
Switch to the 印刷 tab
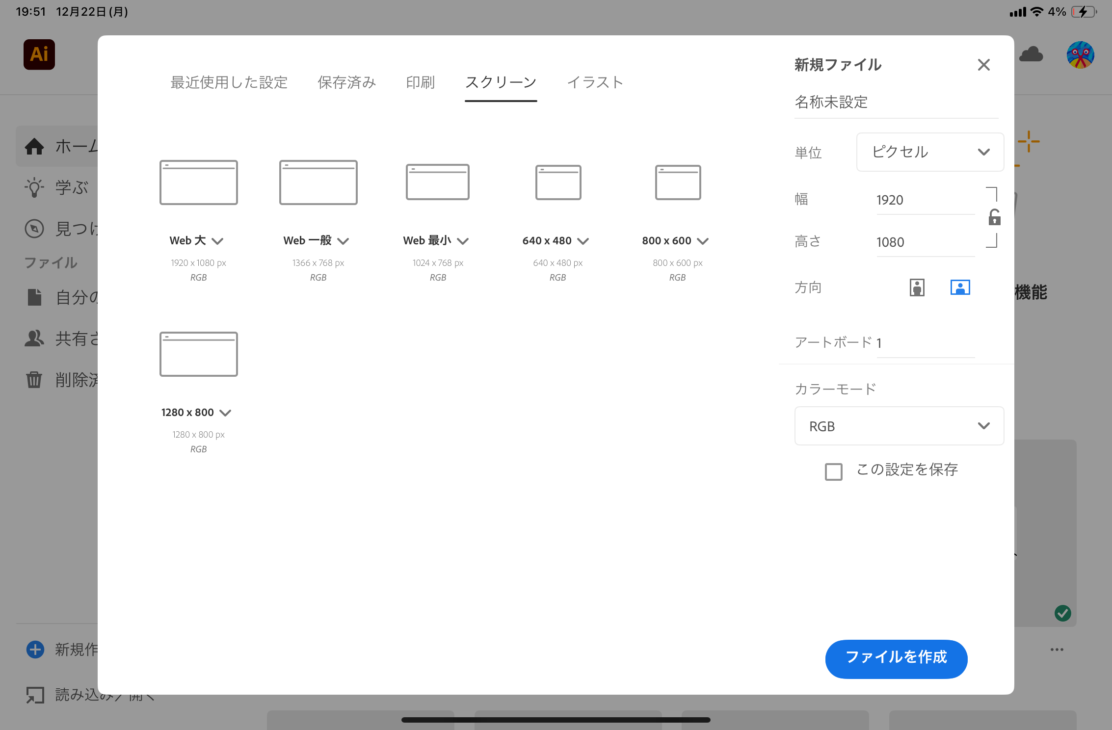tap(420, 82)
